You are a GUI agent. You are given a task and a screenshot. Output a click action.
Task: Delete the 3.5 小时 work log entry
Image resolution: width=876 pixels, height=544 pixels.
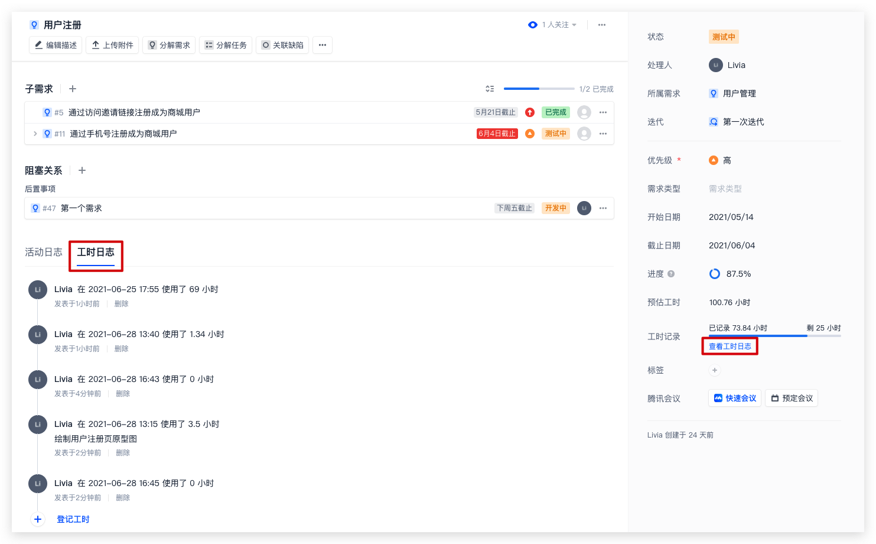(123, 453)
